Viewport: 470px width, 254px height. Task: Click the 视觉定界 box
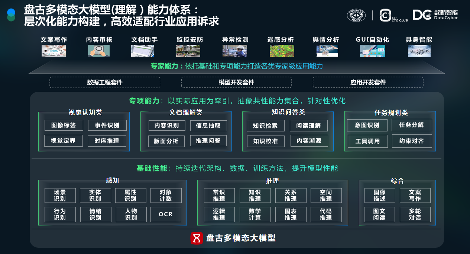pos(64,141)
